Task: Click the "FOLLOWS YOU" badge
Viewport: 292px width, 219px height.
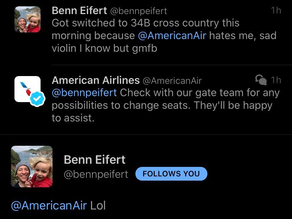Action: click(171, 174)
